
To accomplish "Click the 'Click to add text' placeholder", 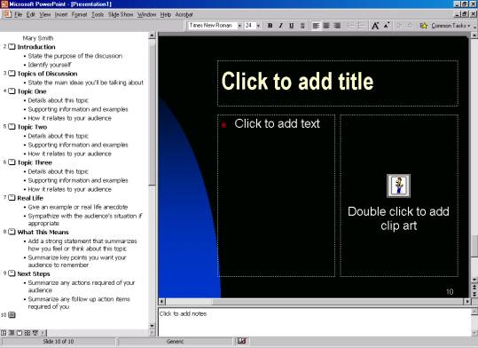I will coord(276,195).
